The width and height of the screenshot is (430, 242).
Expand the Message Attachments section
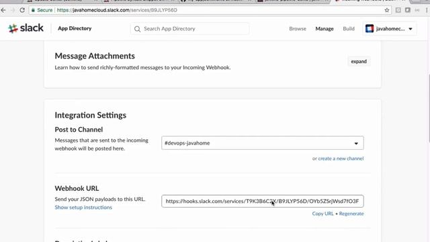(x=359, y=61)
